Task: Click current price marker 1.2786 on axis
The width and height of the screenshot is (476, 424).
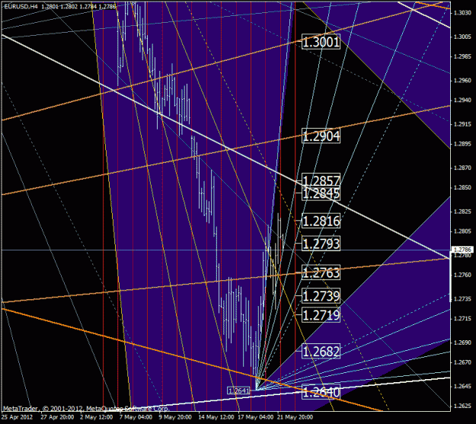Action: [x=462, y=250]
